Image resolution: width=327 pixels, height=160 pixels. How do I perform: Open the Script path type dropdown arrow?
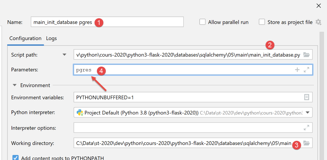tap(65, 55)
